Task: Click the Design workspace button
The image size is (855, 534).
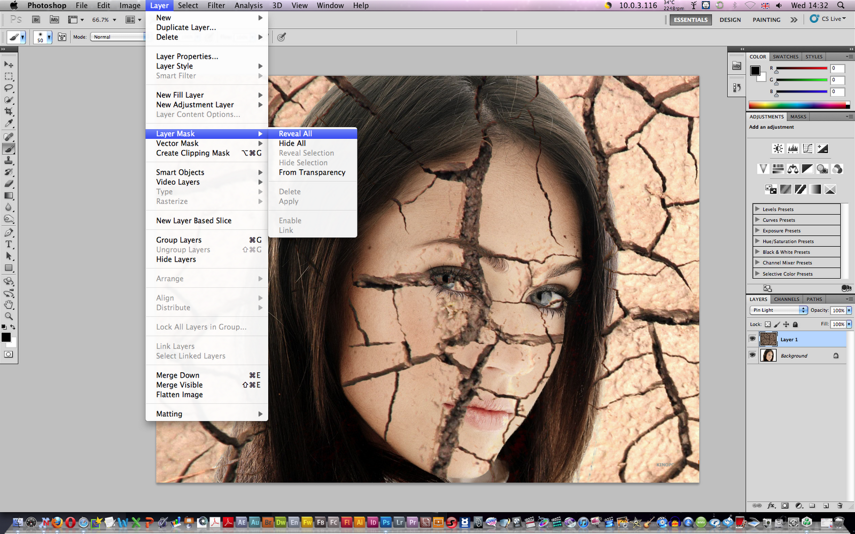Action: click(x=730, y=20)
